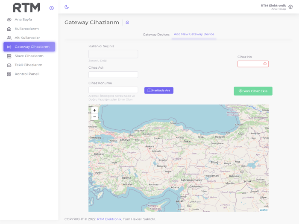This screenshot has height=224, width=299.
Task: Click the Kullanıcılarım home icon
Action: coord(9,29)
